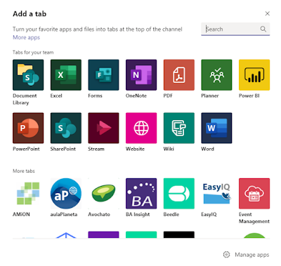Screen dimensions: 281x266
Task: Focus the Search input field
Action: 235,29
